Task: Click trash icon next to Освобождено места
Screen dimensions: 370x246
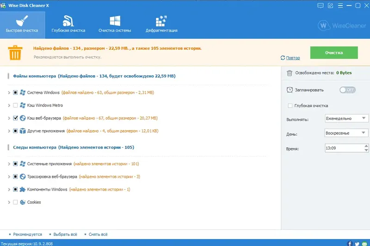Action: [x=290, y=73]
